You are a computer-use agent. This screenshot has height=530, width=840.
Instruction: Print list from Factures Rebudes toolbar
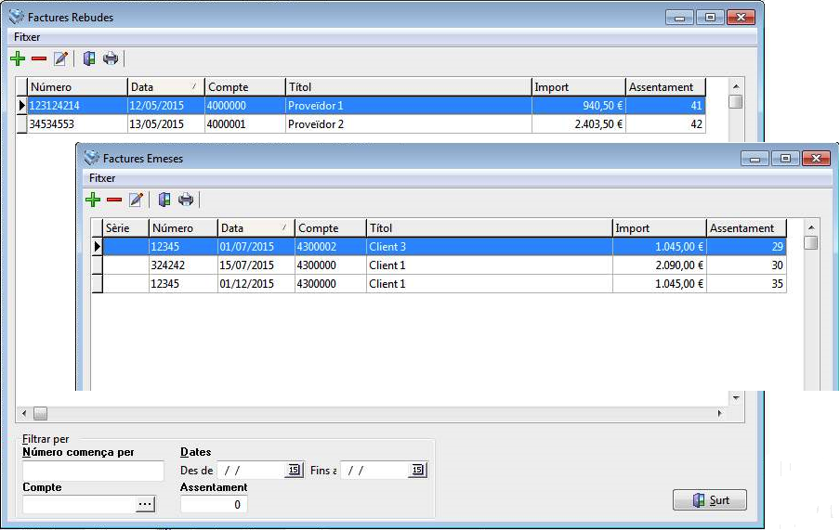pyautogui.click(x=111, y=58)
